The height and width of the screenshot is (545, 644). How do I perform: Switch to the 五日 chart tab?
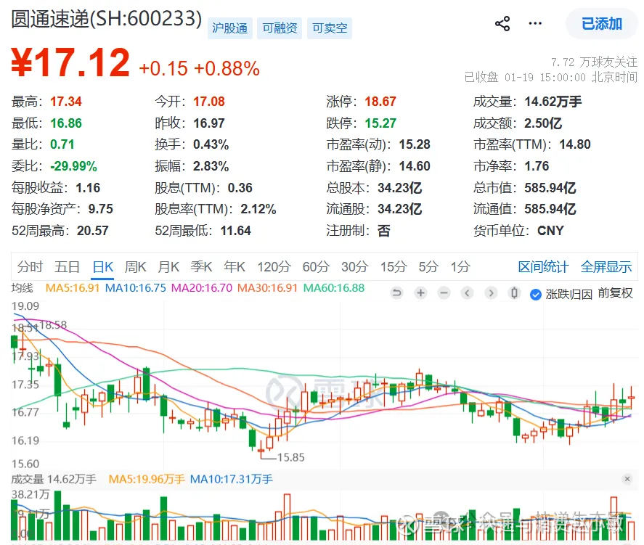[67, 267]
